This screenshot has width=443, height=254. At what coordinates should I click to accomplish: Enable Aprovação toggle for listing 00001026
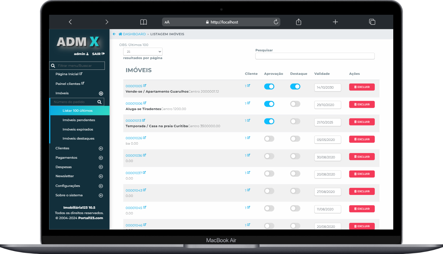tap(269, 139)
